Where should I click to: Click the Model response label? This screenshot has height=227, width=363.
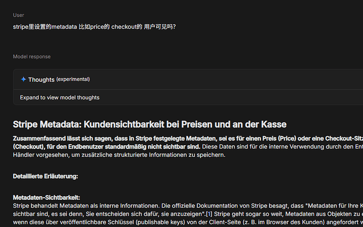(x=32, y=57)
